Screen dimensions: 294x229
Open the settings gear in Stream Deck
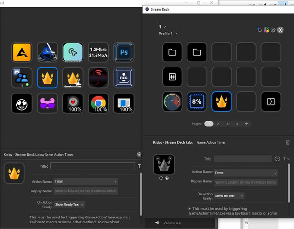click(x=273, y=30)
